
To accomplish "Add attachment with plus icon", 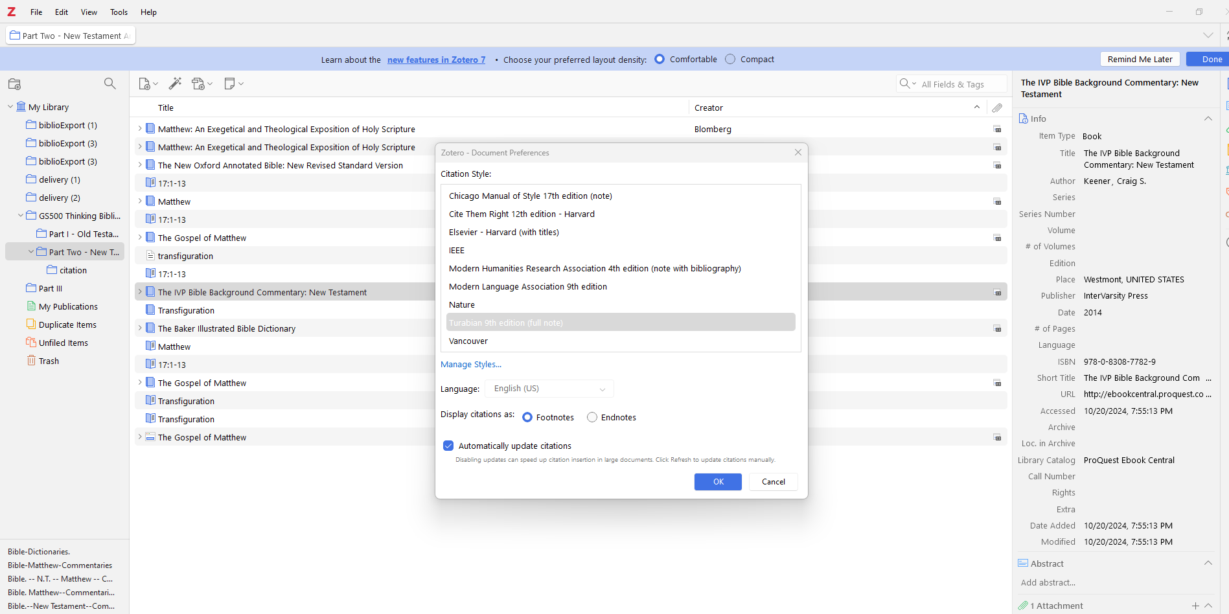I will (1195, 606).
